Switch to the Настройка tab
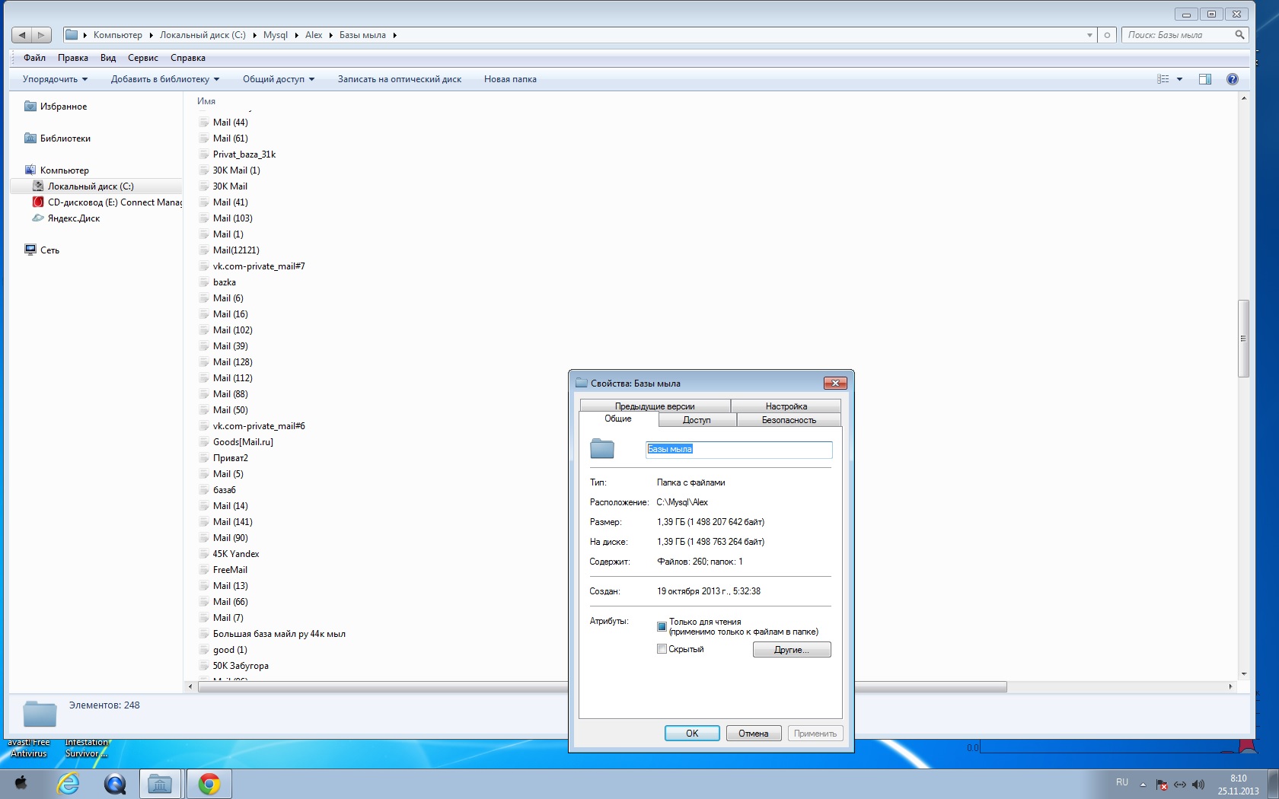1279x799 pixels. point(786,406)
